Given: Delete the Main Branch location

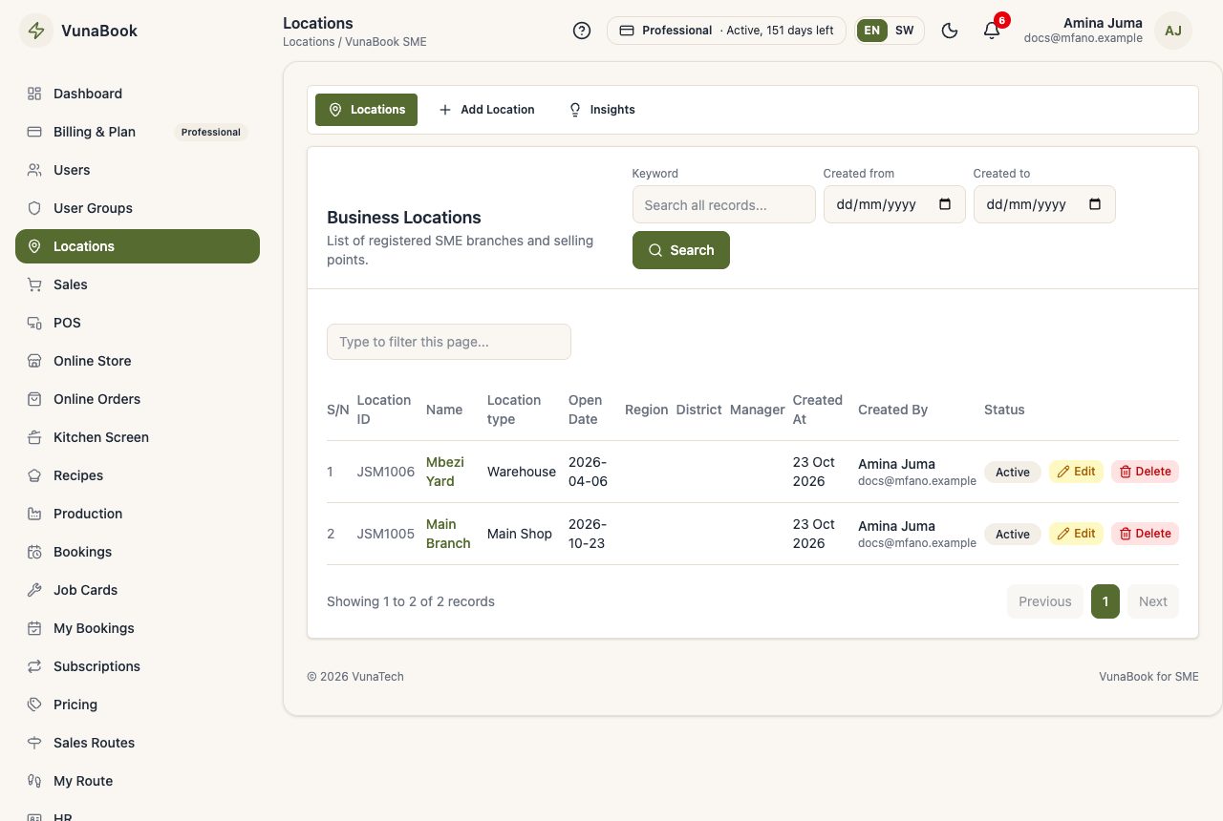Looking at the screenshot, I should click(x=1145, y=534).
